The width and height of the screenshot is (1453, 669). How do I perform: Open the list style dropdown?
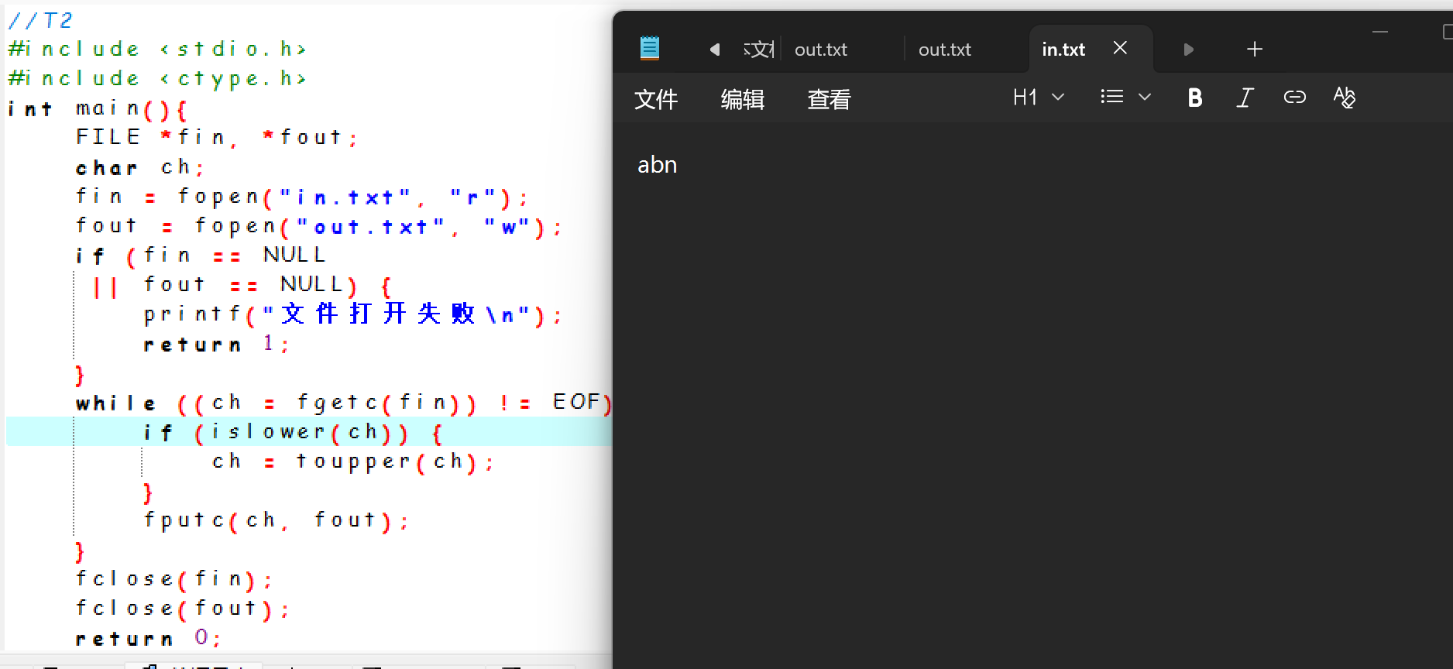pyautogui.click(x=1126, y=98)
